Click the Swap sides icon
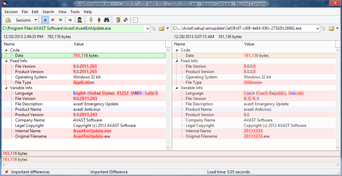This screenshot has width=342, height=176. 118,20
